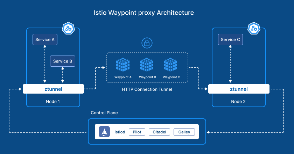Screen dimensions: 294x154
Task: Click the Waypoint B cube icon
Action: pyautogui.click(x=147, y=65)
